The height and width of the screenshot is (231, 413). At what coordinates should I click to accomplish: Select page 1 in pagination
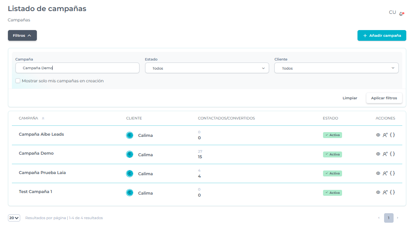(x=388, y=218)
